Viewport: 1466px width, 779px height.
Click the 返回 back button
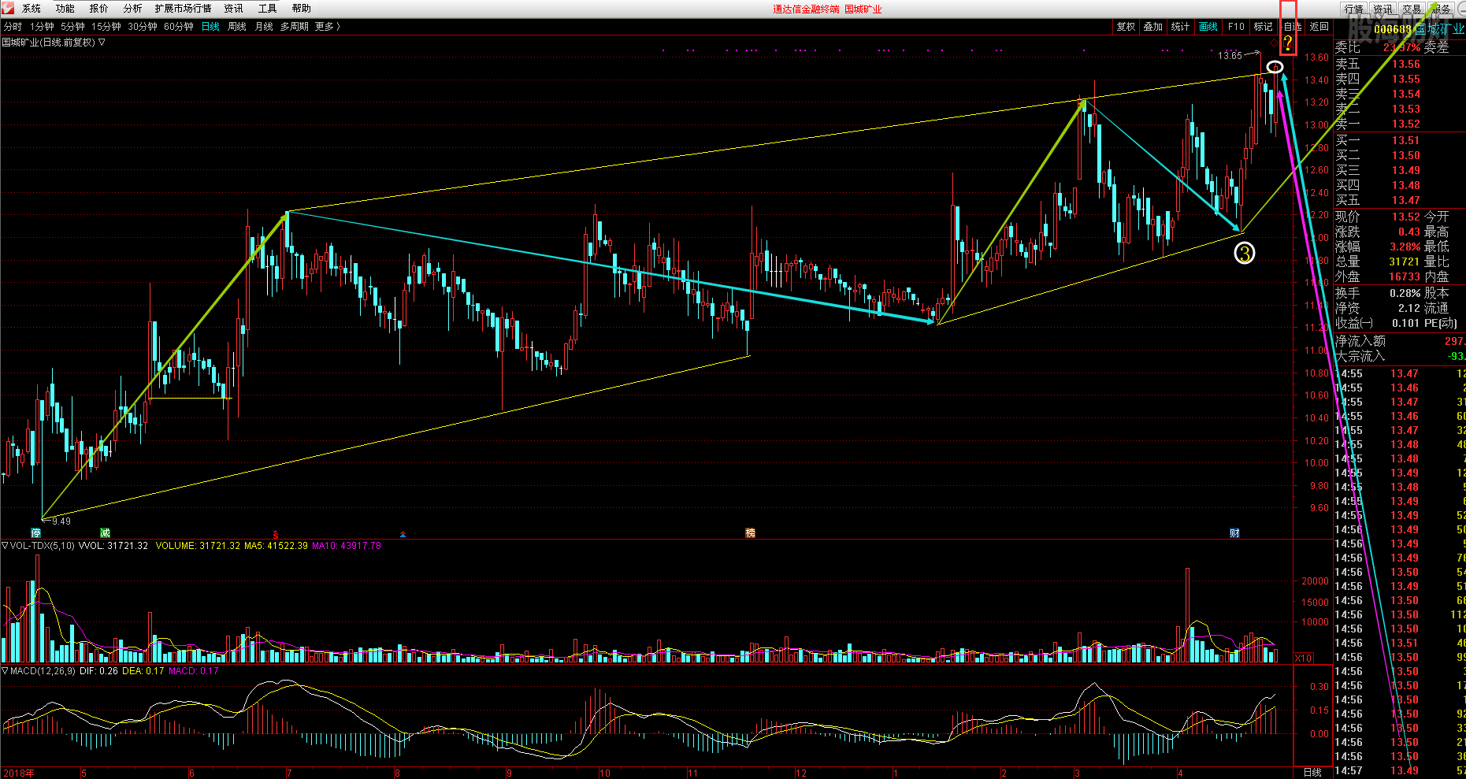(x=1319, y=27)
